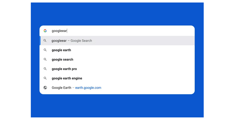
Task: Open the earth.google.com link
Action: (x=88, y=88)
